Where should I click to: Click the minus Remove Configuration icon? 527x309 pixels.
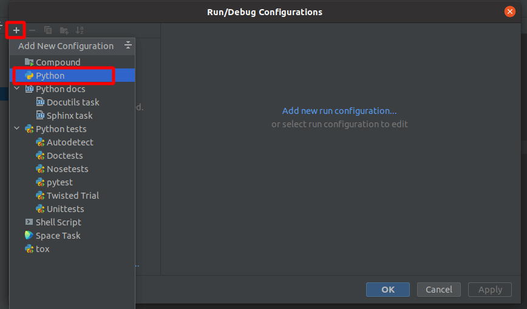click(x=32, y=30)
